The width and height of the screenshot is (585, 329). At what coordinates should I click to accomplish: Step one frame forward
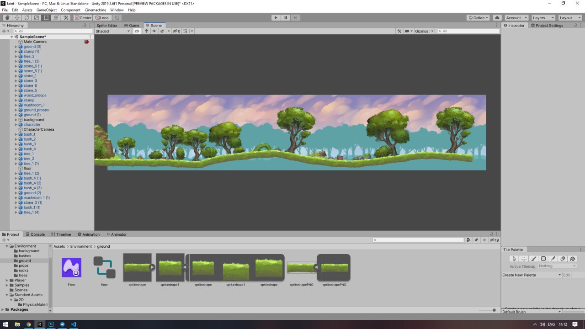click(x=296, y=18)
